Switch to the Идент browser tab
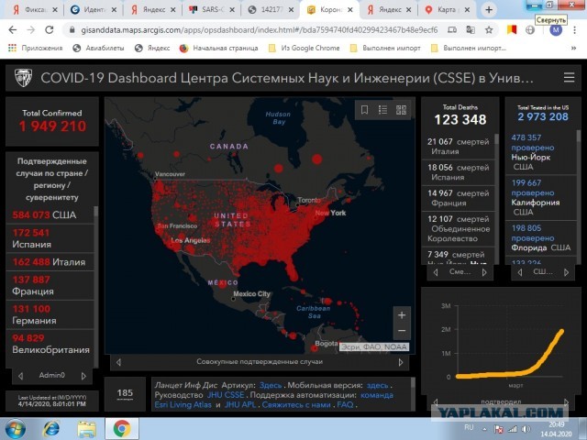Viewport: 587px width, 440px height. 94,10
